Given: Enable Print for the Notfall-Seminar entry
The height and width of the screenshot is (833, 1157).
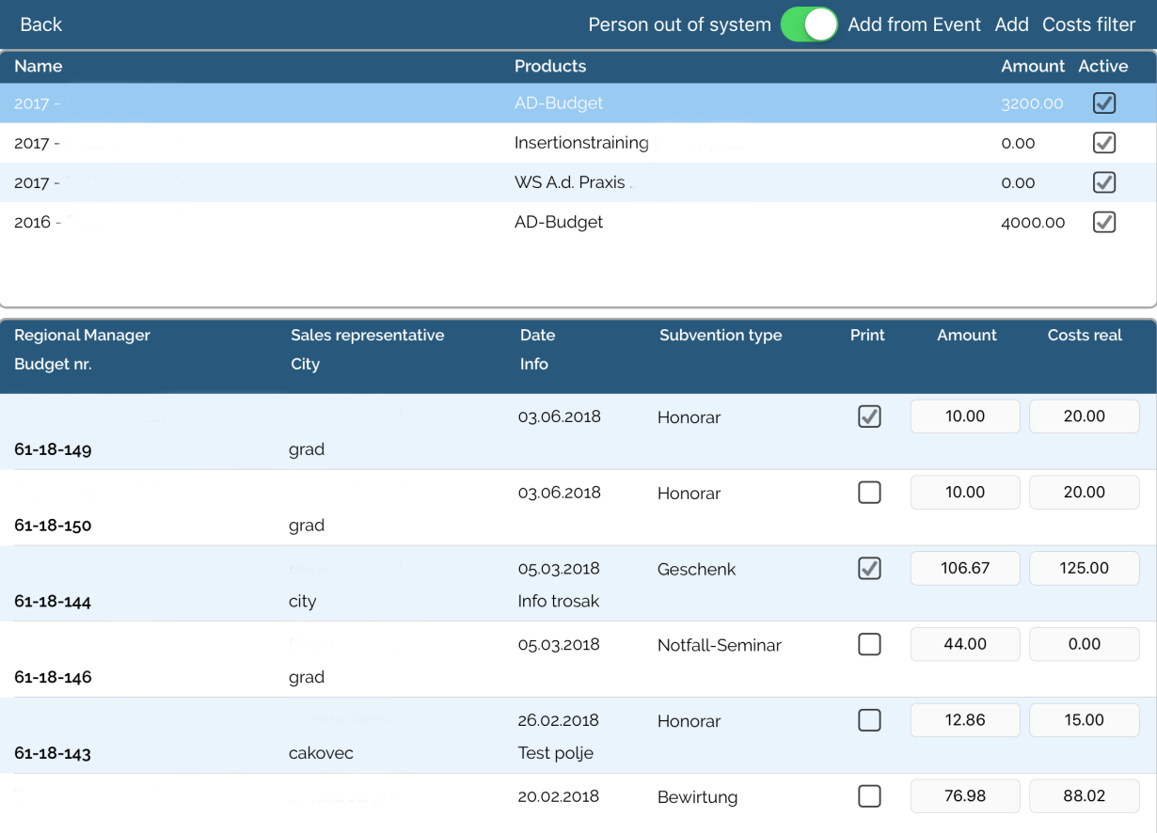Looking at the screenshot, I should [x=869, y=645].
